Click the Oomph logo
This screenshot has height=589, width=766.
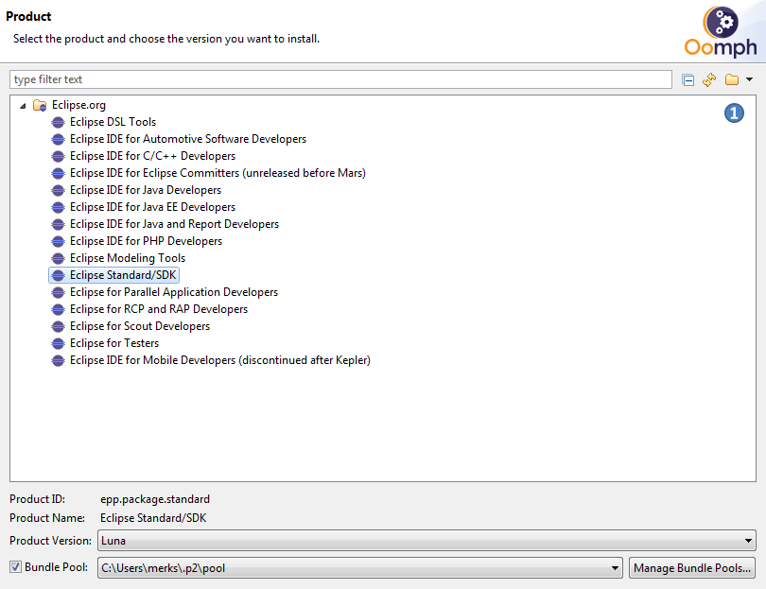point(721,32)
